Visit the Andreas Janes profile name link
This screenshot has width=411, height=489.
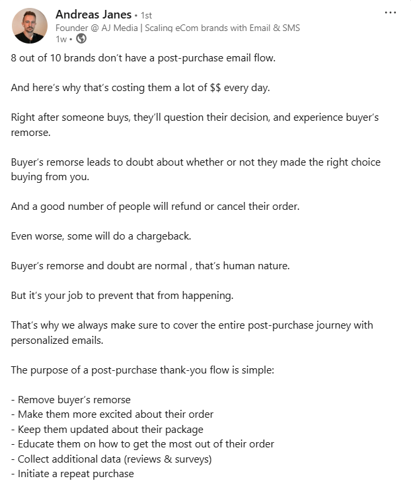(93, 15)
